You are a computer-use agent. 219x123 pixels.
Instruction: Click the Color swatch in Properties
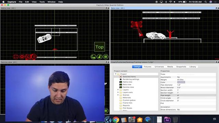tap(181, 82)
